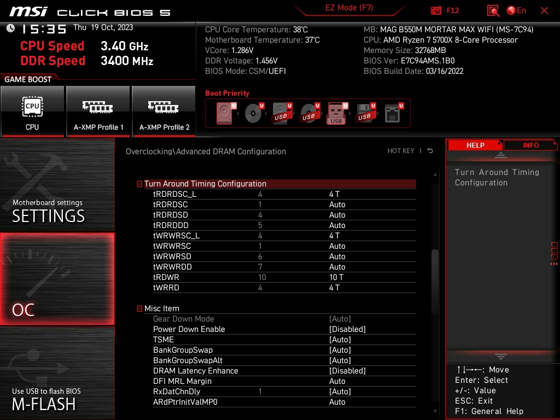Screen dimensions: 560x420
Task: Switch to EZ Mode (F7)
Action: pos(349,8)
